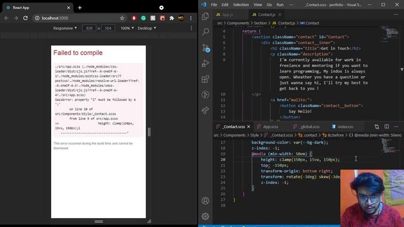Screen dimensions: 404x227
Task: Open the Chrome three-dot menu
Action: 191,18
